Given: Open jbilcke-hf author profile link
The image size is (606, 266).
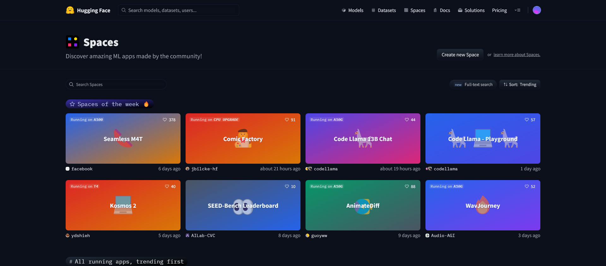Looking at the screenshot, I should 205,169.
